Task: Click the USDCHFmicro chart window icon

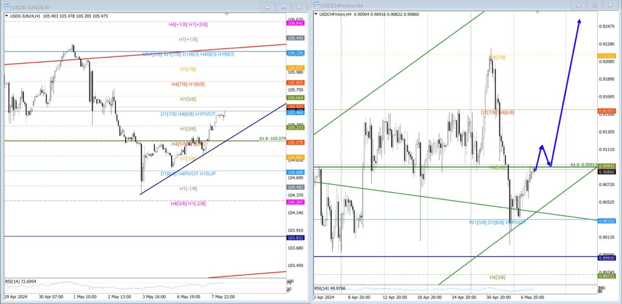Action: coord(318,5)
